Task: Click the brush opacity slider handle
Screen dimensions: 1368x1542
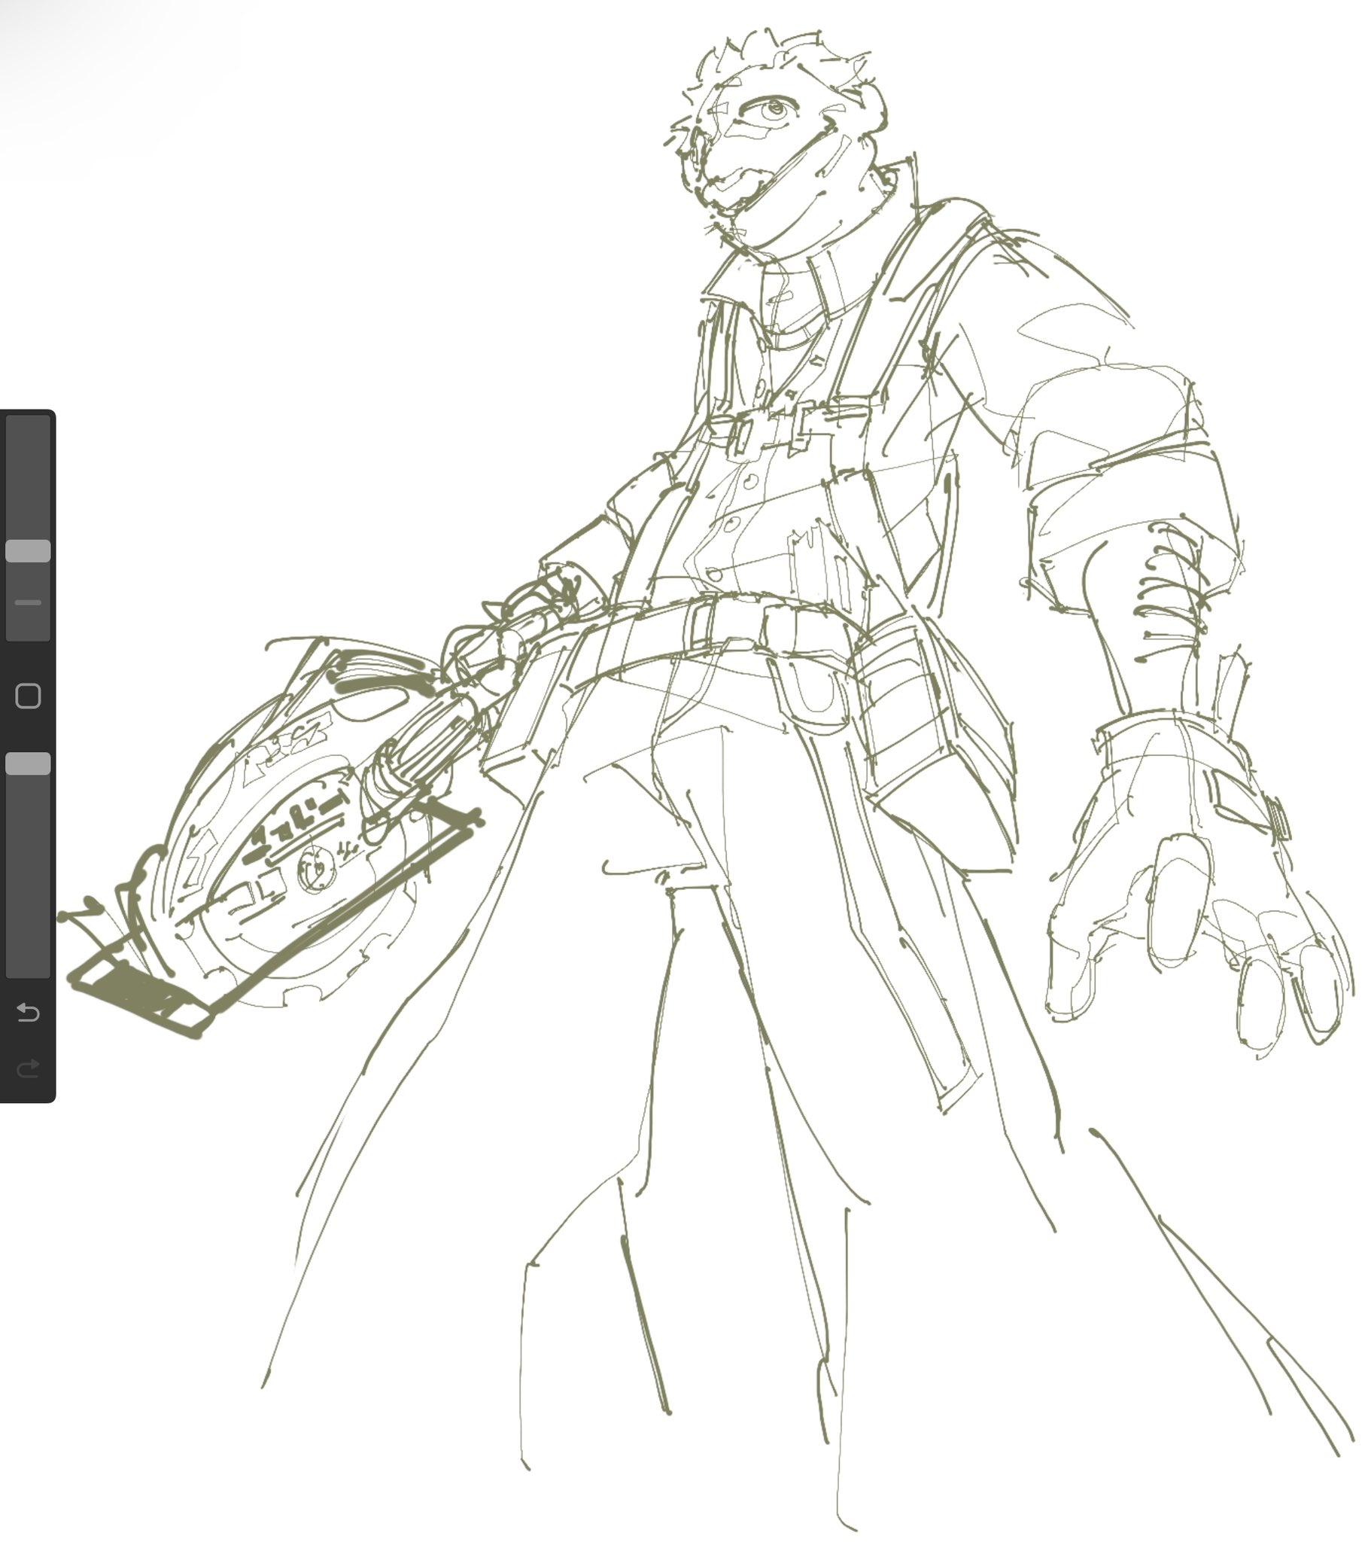Action: 28,763
